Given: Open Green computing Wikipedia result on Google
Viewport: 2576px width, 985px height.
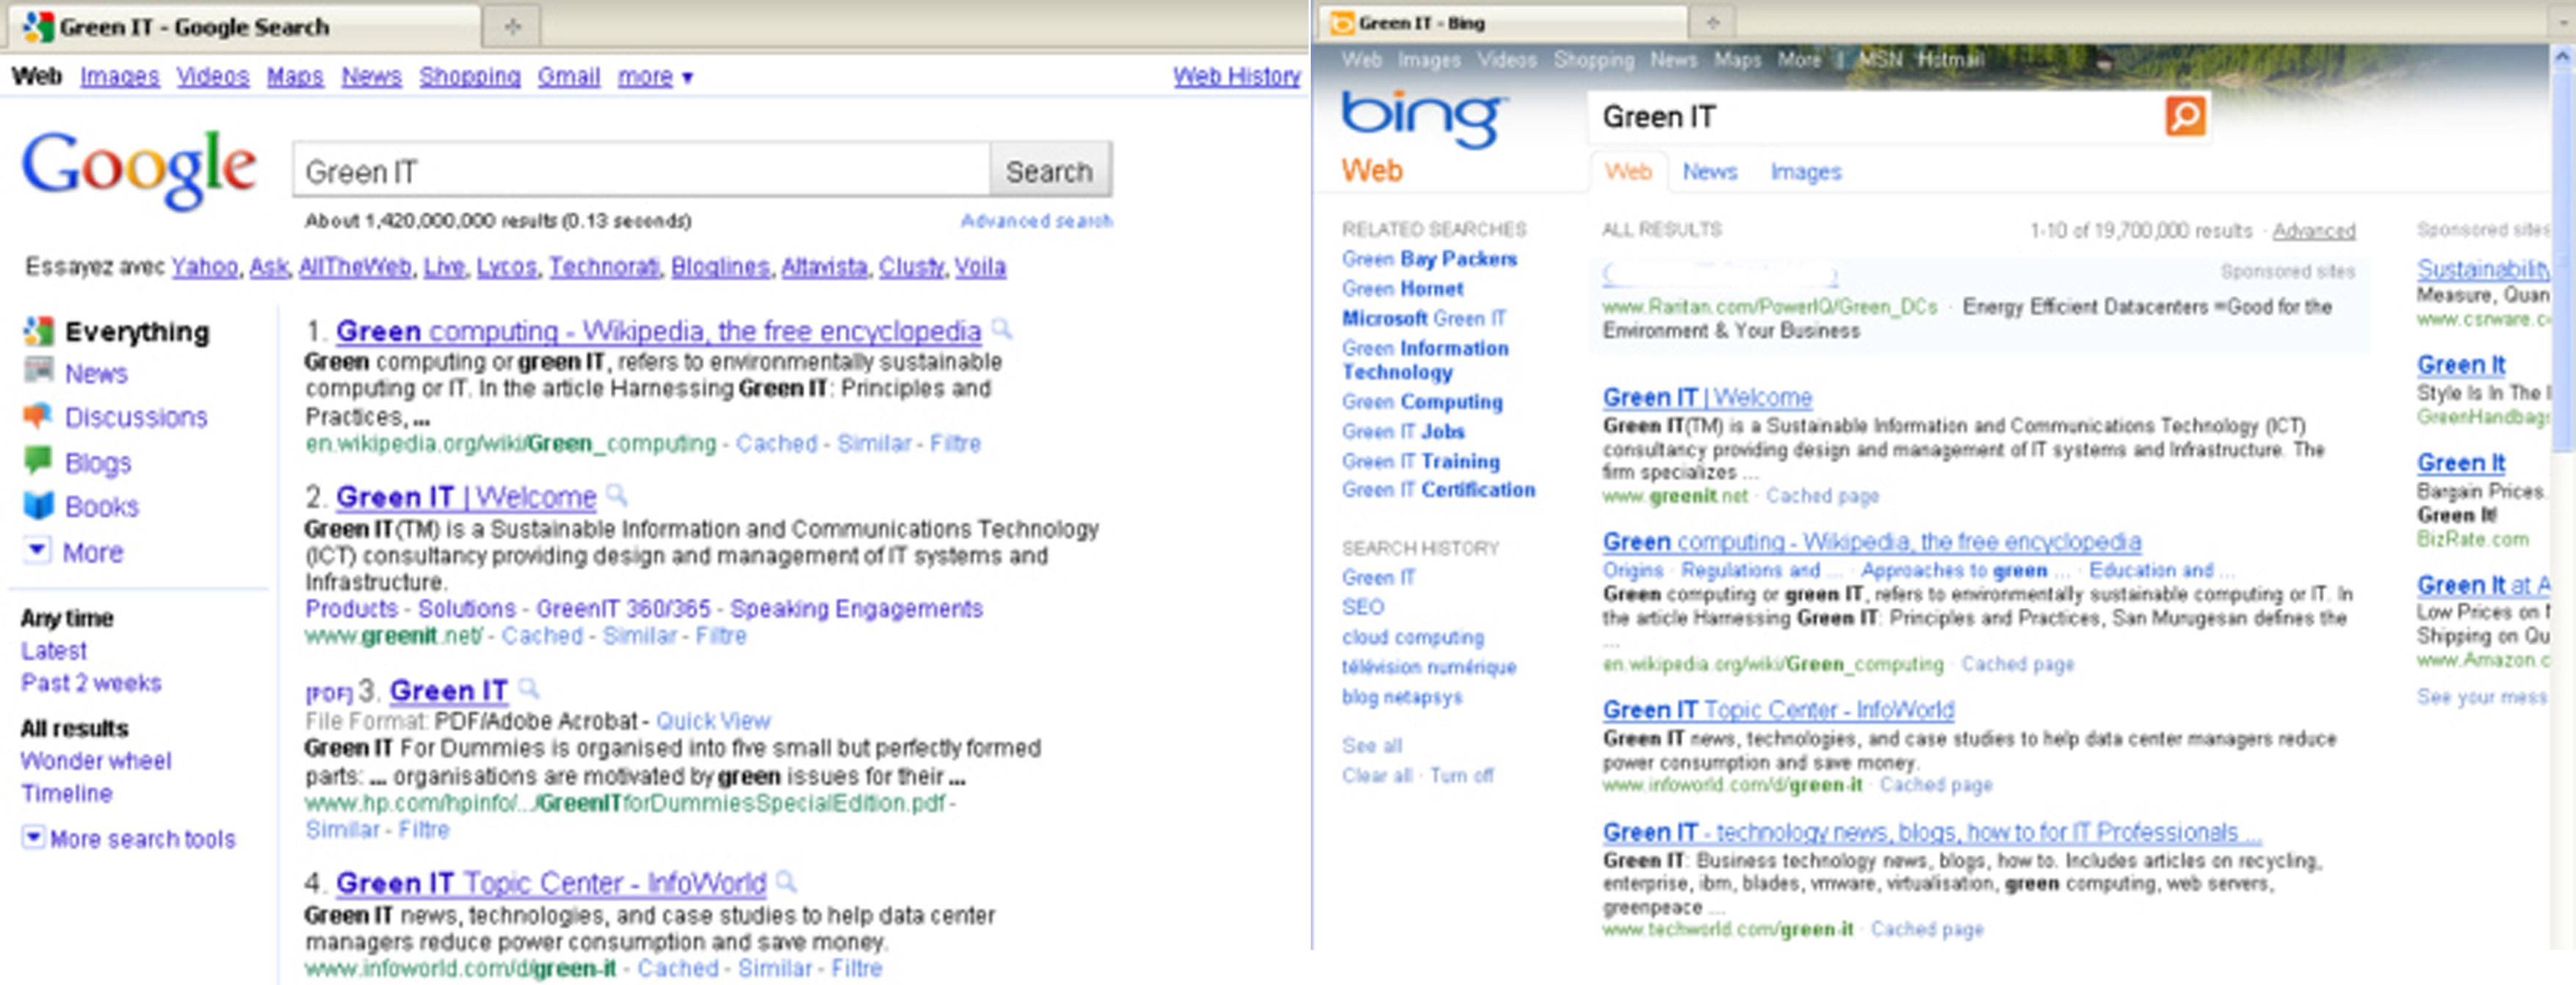Looking at the screenshot, I should tap(658, 330).
